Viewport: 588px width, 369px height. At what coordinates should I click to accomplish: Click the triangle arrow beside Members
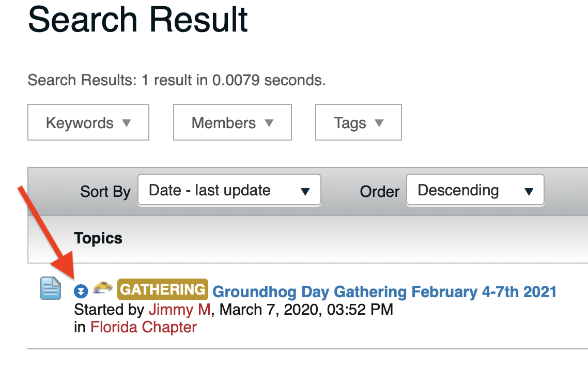(269, 123)
